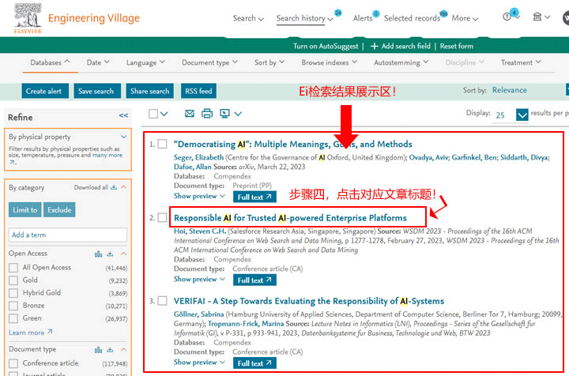
Task: Select checkbox for result 1
Action: pos(162,145)
